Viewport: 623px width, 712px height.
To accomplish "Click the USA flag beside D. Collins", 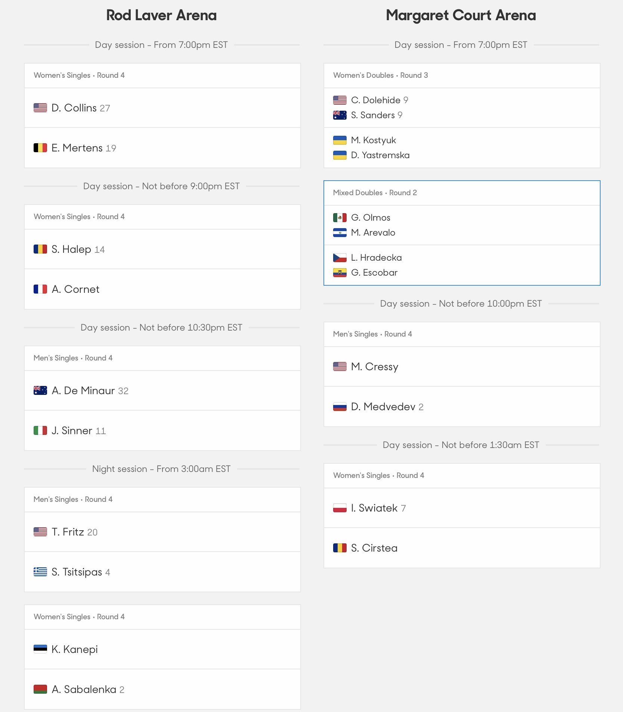I will point(40,108).
